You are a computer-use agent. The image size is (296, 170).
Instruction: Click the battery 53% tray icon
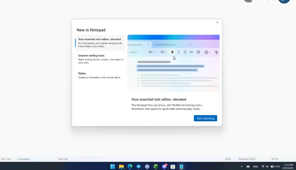coord(275,166)
